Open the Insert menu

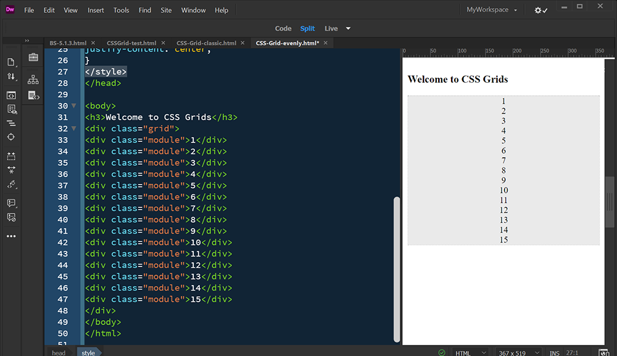[96, 10]
